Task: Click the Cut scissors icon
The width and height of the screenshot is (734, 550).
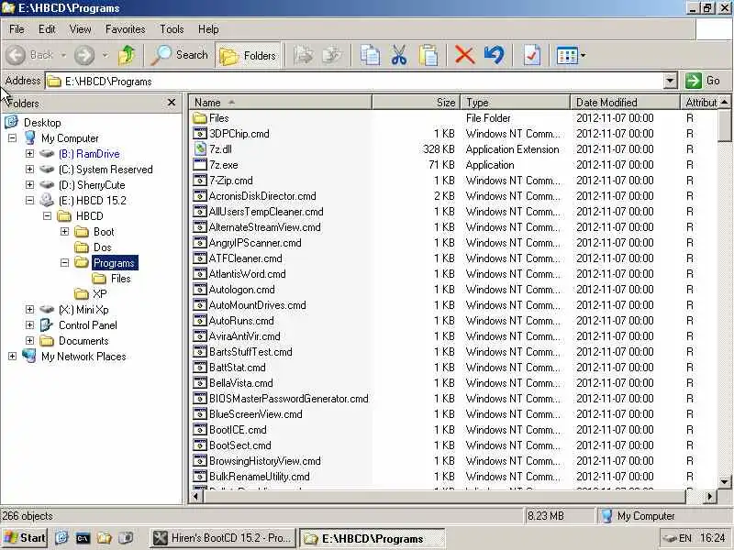Action: (399, 55)
